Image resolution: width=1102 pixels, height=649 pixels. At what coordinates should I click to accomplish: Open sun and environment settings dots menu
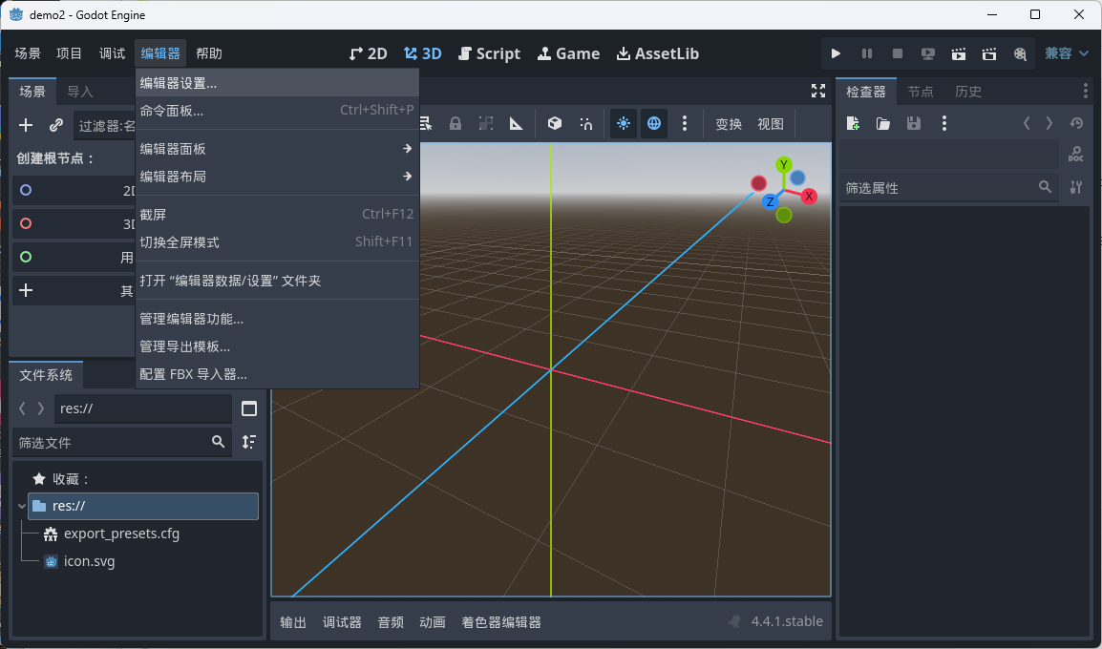click(x=685, y=124)
